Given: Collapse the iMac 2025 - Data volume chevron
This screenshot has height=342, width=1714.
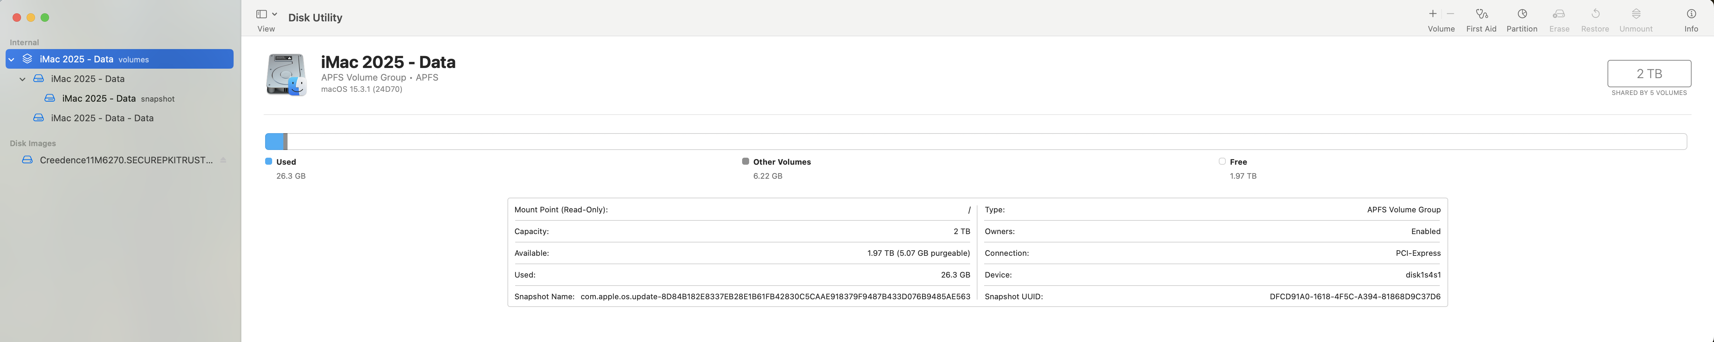Looking at the screenshot, I should coord(23,79).
